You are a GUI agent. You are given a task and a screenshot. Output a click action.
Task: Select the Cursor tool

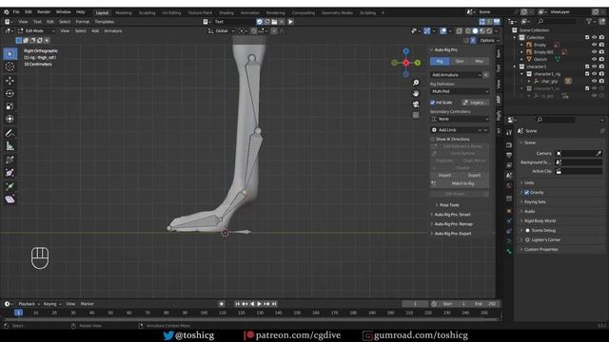click(x=10, y=66)
